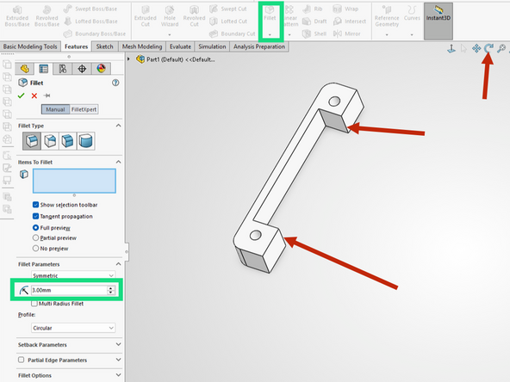The image size is (510, 382).
Task: Select Lofted Boss/Base command
Action: pyautogui.click(x=90, y=22)
